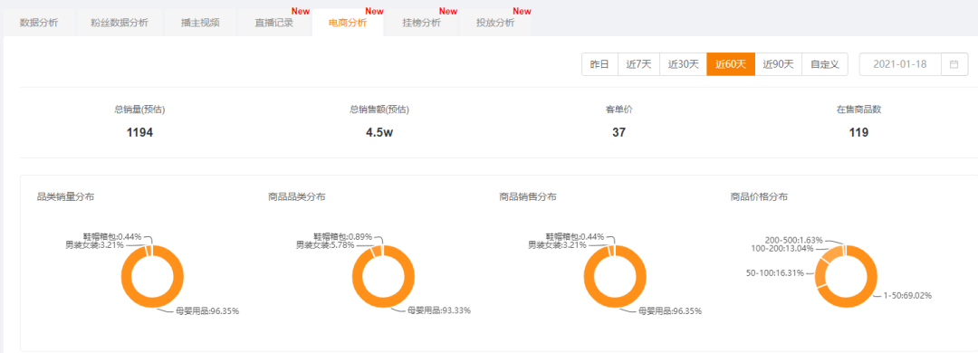Switch to 投放分析 tab

coord(495,23)
